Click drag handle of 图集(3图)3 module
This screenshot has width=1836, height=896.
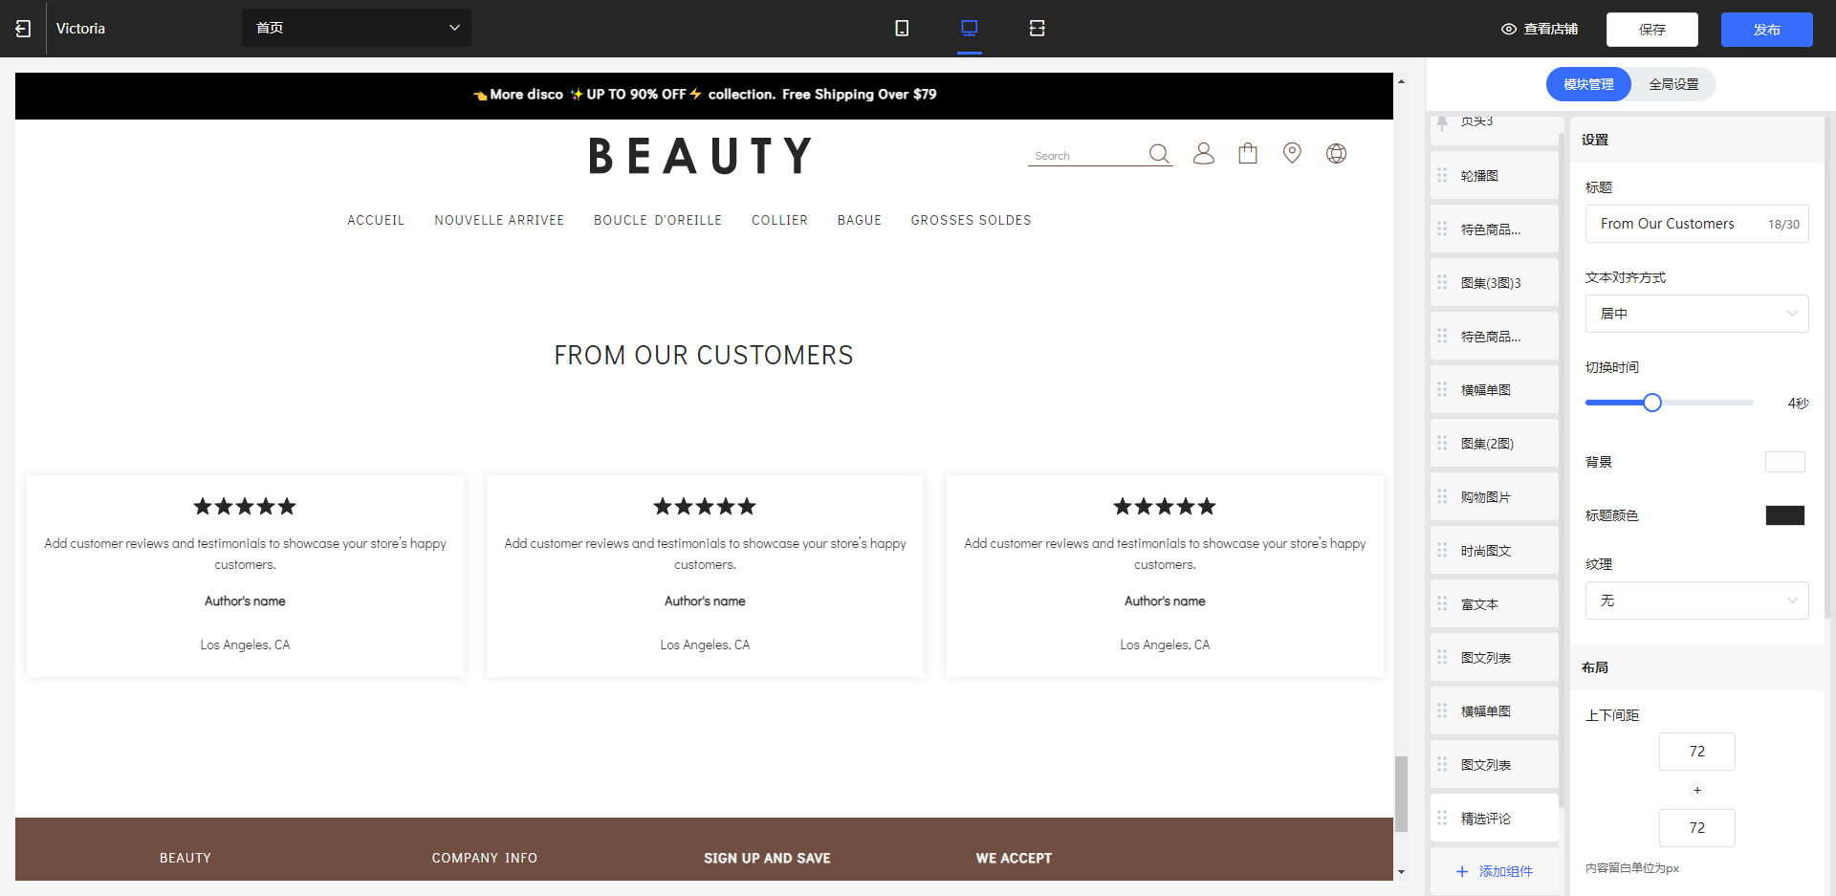point(1442,283)
